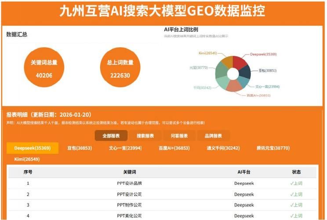Screen dimensions: 327x220
Task: Select the 全部报表 tab
Action: pos(111,136)
